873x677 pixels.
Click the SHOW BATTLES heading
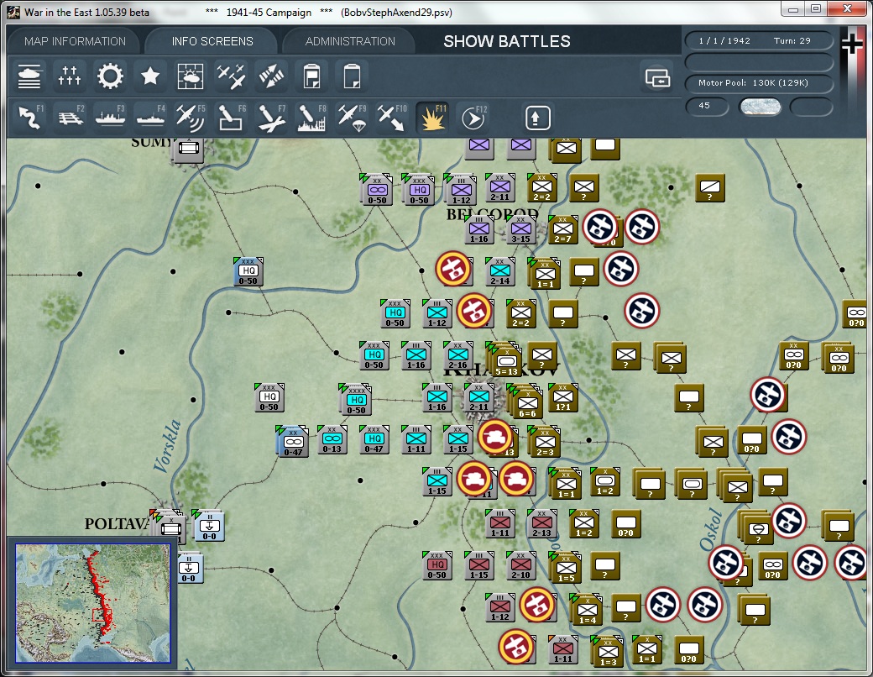(507, 41)
